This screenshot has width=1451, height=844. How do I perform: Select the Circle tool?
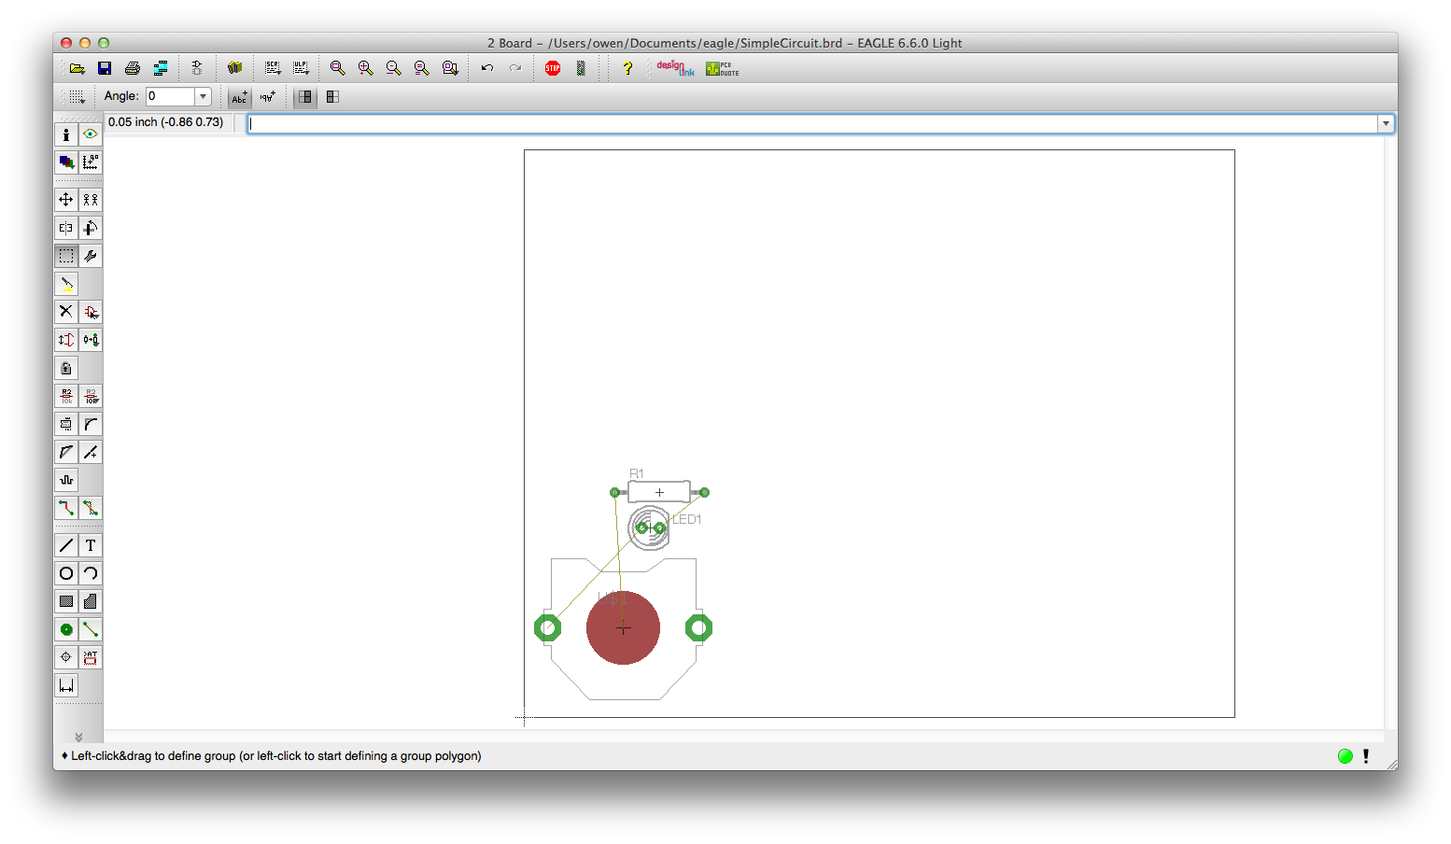tap(66, 573)
